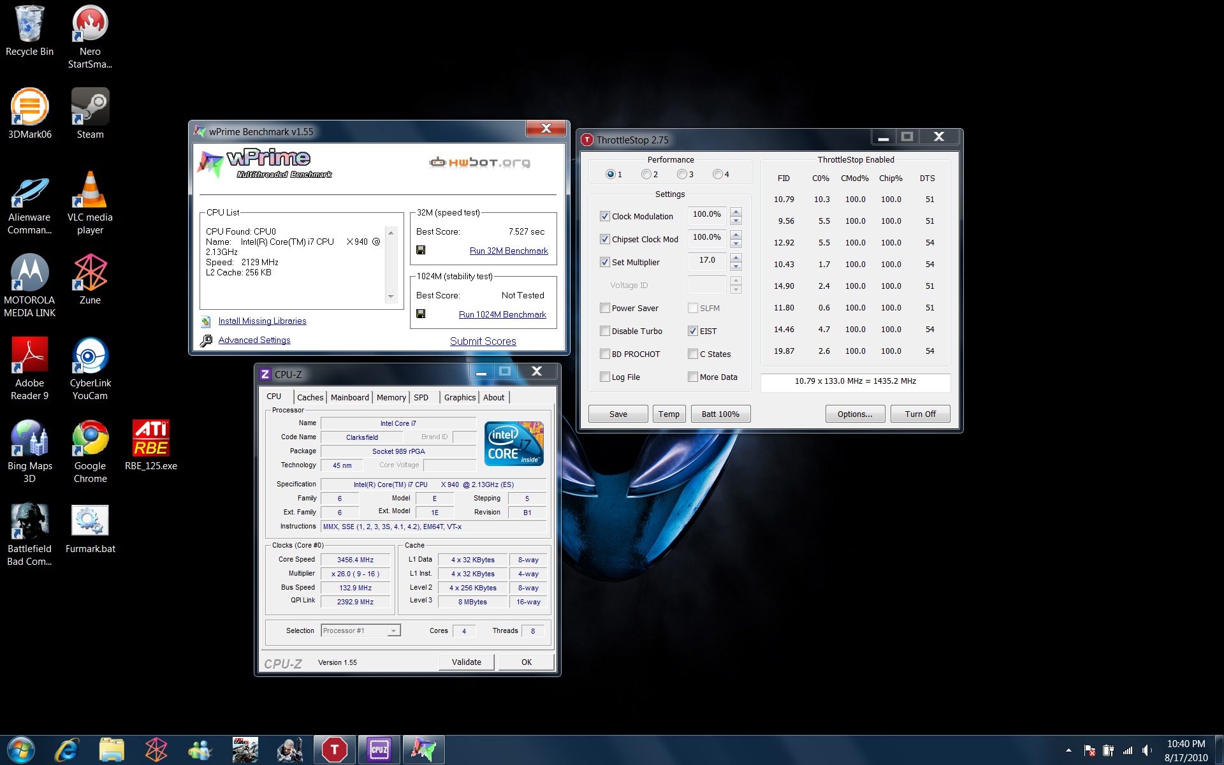Click the Clock Modulation 100.0% value field
Image resolution: width=1224 pixels, height=765 pixels.
(x=707, y=215)
